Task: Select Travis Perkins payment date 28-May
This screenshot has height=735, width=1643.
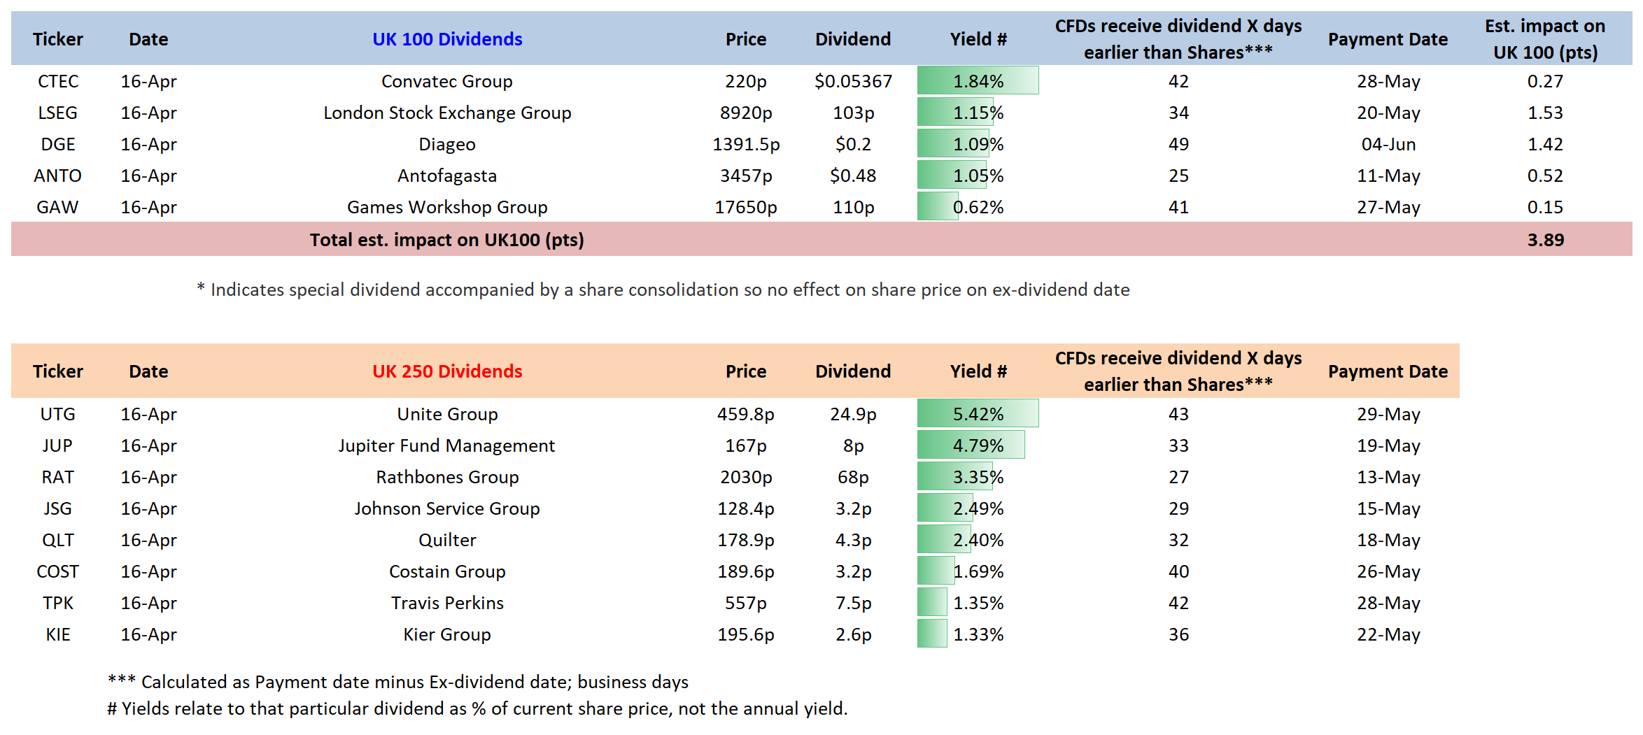Action: [1388, 603]
